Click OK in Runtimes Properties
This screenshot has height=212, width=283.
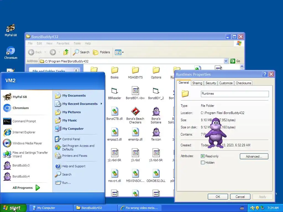click(218, 197)
